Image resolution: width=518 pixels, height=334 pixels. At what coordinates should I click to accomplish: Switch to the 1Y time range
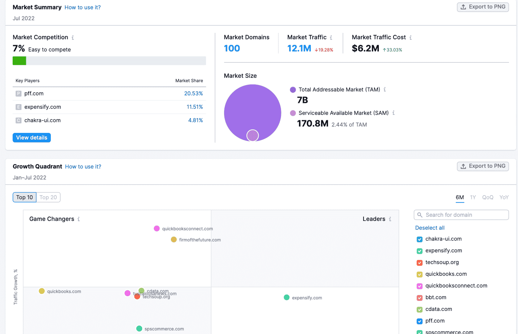pyautogui.click(x=473, y=197)
